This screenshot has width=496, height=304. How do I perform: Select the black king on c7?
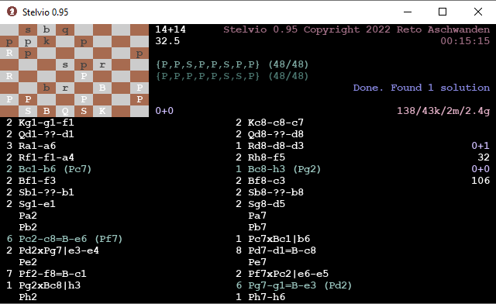point(46,41)
